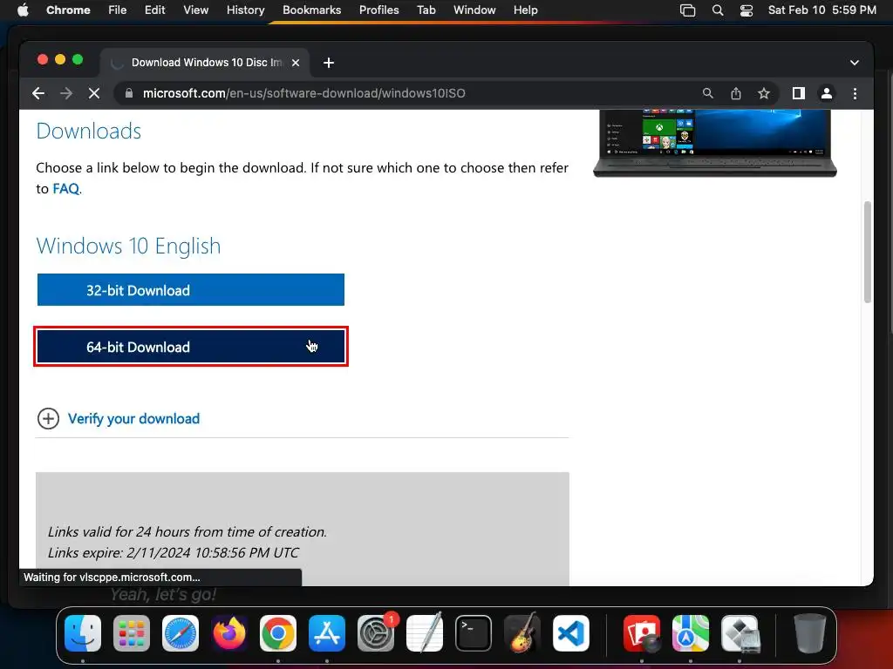893x669 pixels.
Task: Start the 32-bit Download
Action: click(191, 289)
